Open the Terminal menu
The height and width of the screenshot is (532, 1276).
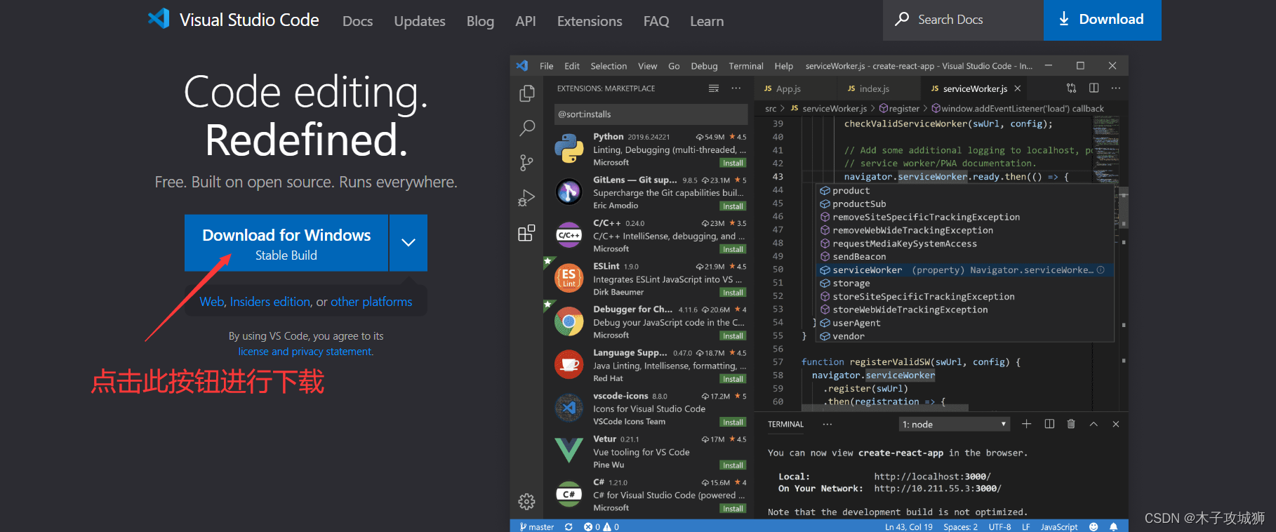745,66
